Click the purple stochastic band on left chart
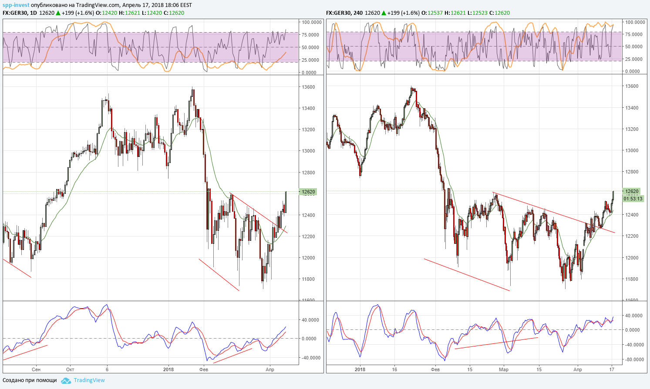Screen dimensions: 650x389 click(x=151, y=47)
